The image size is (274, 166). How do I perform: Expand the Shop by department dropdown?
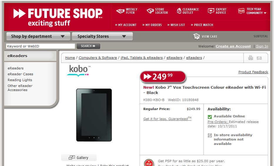tap(38, 36)
